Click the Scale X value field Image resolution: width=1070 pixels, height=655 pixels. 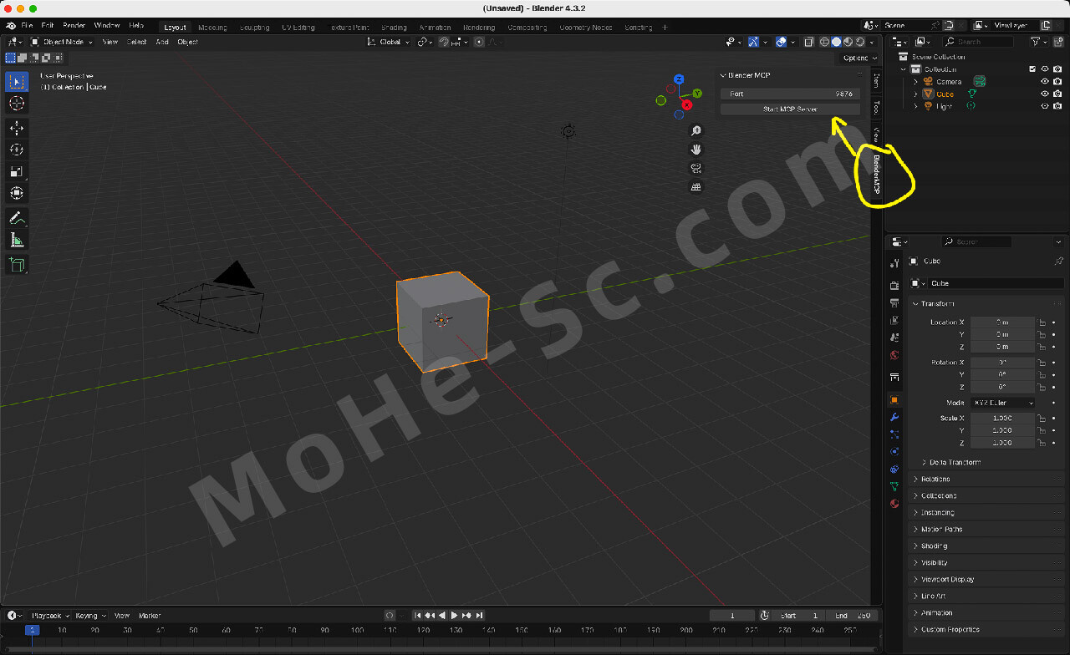[1002, 418]
